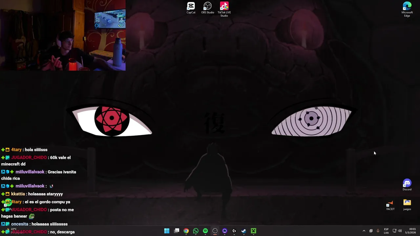This screenshot has height=236, width=420.
Task: Click the chat message "holaaaaa ataryyyy" from kkattia
Action: pyautogui.click(x=45, y=194)
